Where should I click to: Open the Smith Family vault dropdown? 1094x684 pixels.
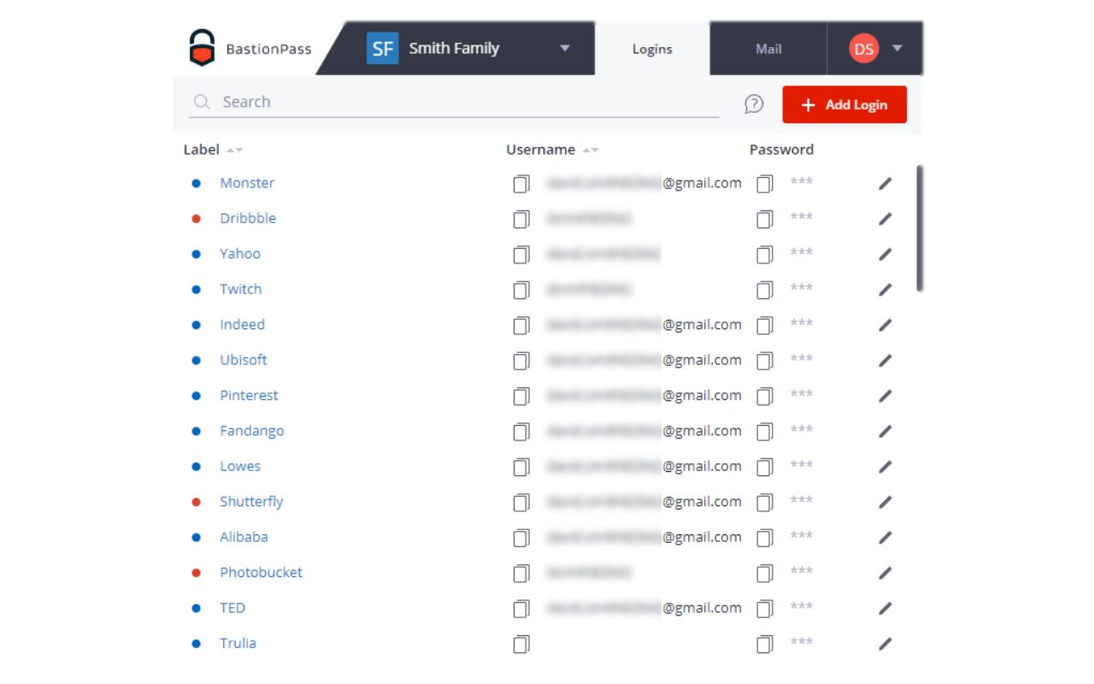pos(565,49)
